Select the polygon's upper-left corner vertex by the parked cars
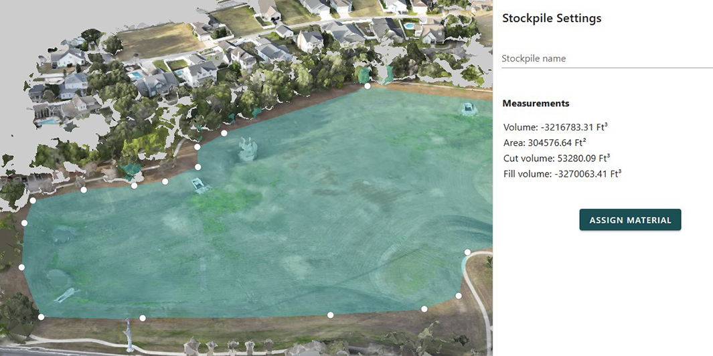The height and width of the screenshot is (356, 713). [33, 201]
